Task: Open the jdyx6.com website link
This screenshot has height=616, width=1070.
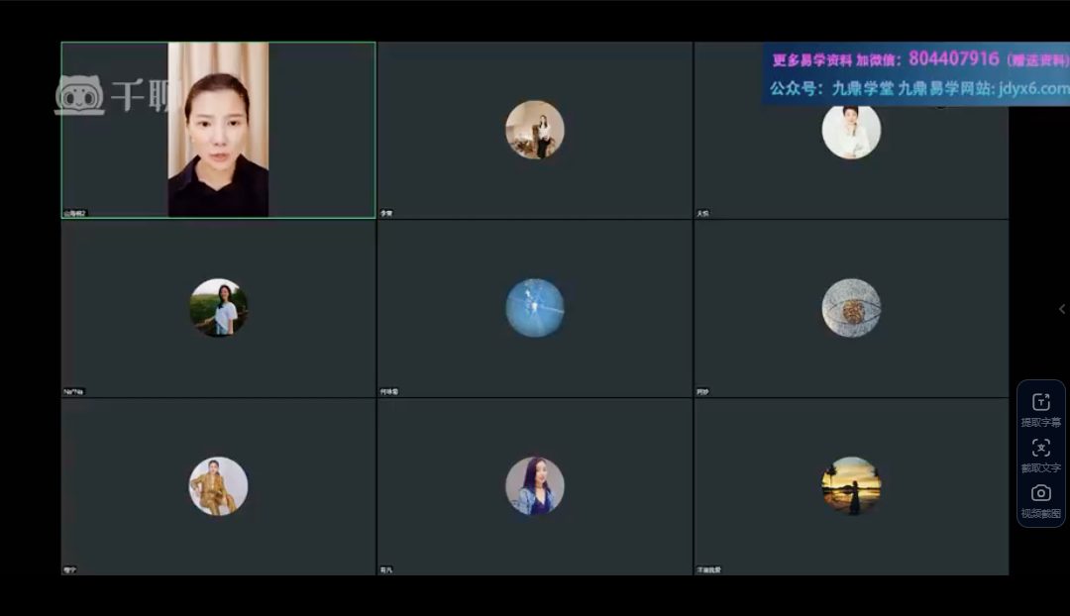Action: 1033,88
